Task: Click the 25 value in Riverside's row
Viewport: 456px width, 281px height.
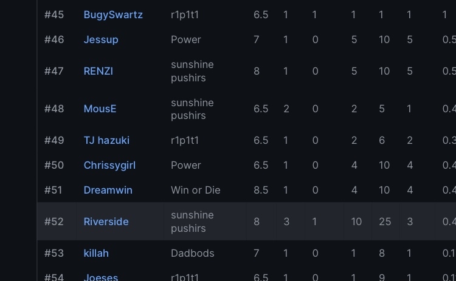Action: point(385,222)
